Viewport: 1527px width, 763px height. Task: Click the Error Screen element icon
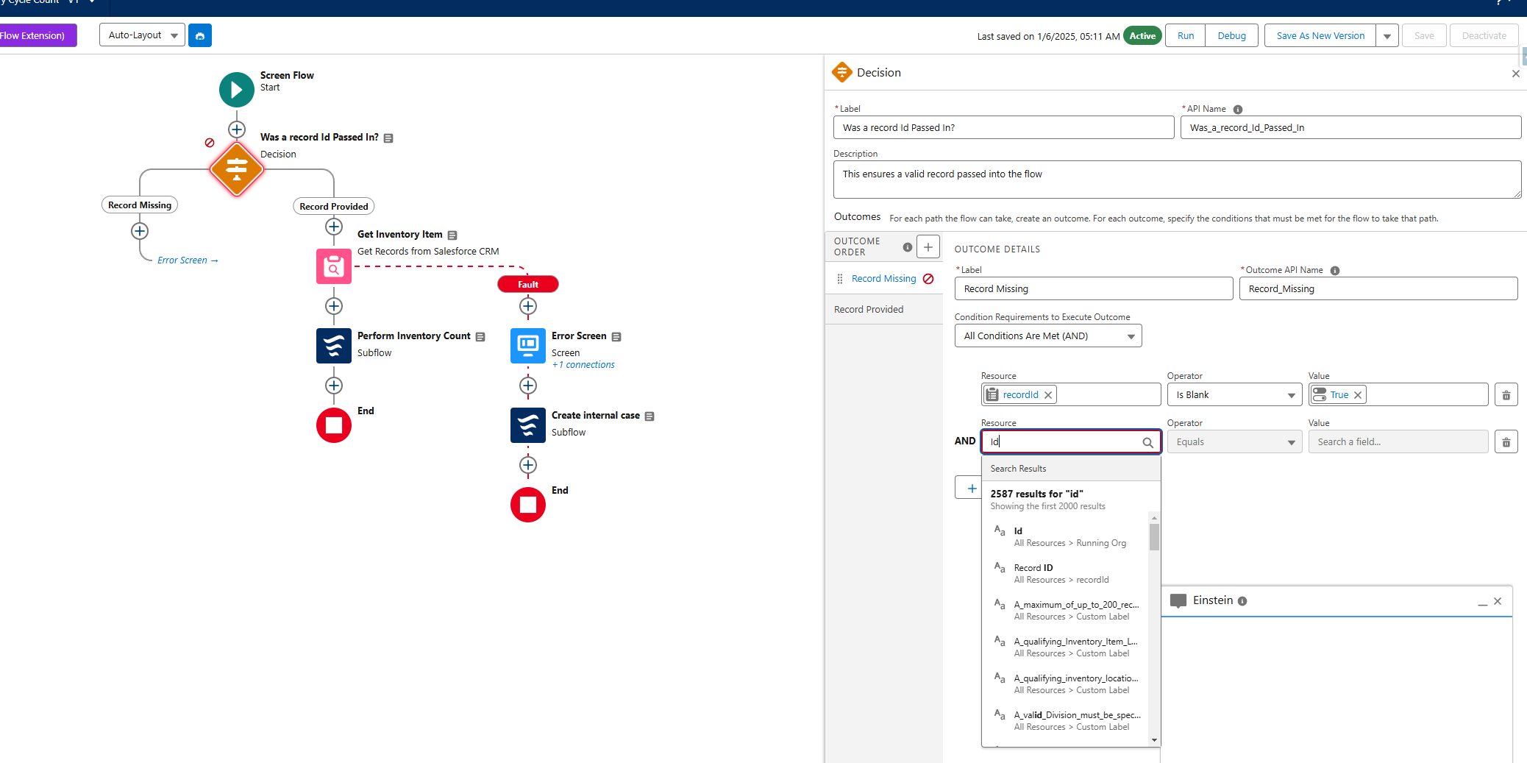pyautogui.click(x=527, y=346)
